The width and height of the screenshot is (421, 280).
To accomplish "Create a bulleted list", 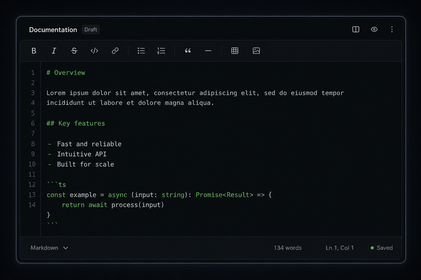I will [141, 51].
